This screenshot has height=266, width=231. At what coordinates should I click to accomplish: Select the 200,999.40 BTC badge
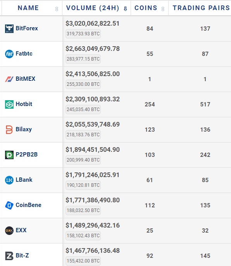tap(83, 160)
